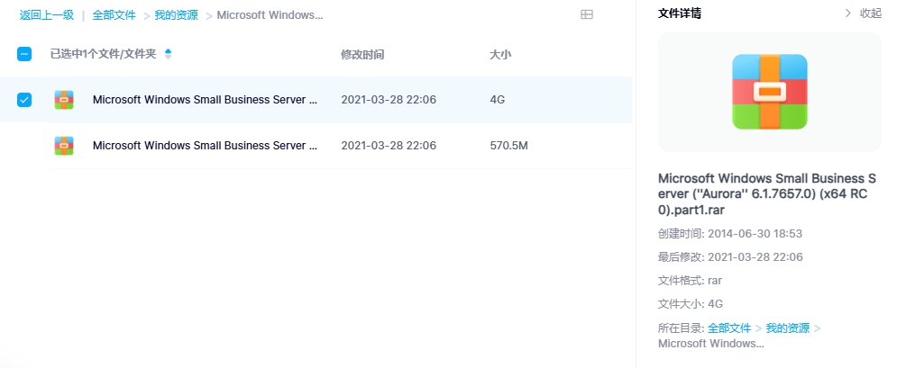Go back with 返回上一级 link
Image resolution: width=897 pixels, height=368 pixels.
pyautogui.click(x=47, y=15)
